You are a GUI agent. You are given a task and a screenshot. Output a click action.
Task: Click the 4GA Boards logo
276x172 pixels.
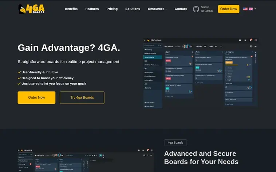click(31, 9)
